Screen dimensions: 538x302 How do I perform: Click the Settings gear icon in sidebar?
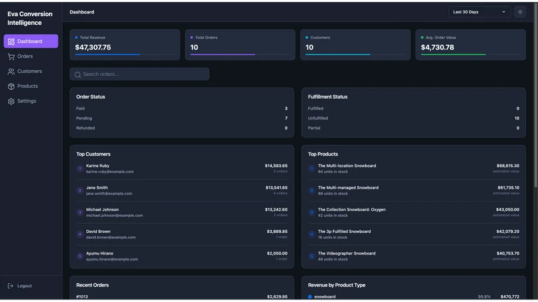click(11, 101)
